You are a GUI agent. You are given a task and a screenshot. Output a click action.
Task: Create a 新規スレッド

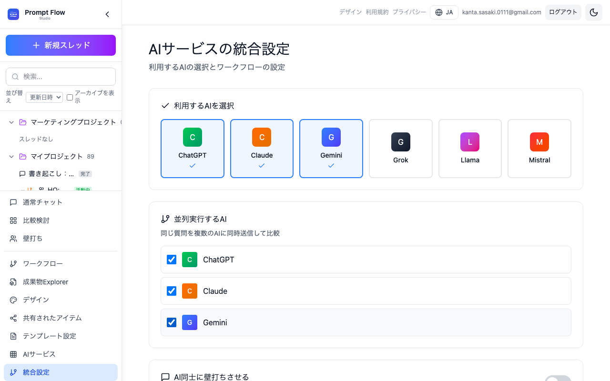[61, 45]
